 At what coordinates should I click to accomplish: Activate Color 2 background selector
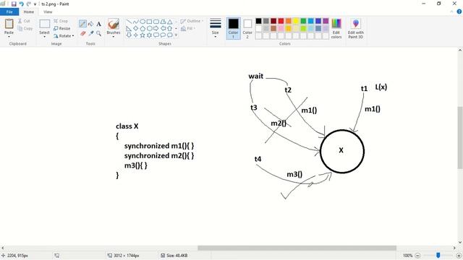247,28
